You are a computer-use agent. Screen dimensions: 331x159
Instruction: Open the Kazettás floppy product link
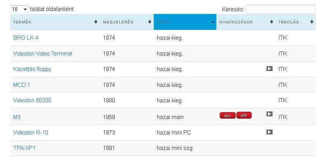click(x=32, y=69)
